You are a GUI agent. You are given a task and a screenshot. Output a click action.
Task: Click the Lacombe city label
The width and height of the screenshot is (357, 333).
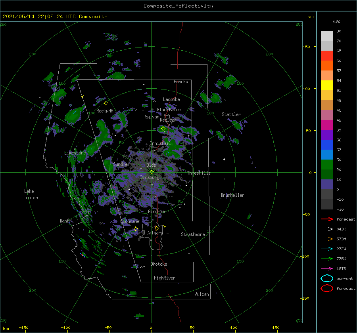click(x=171, y=99)
